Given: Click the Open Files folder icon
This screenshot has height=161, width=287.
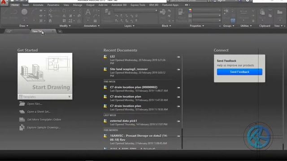Looking at the screenshot, I should coord(22,104).
